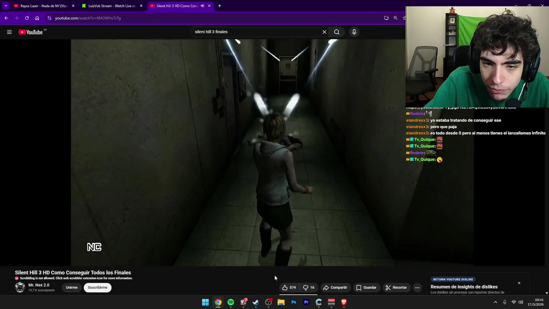View site information for youtube.com
The image size is (549, 309).
tap(49, 18)
